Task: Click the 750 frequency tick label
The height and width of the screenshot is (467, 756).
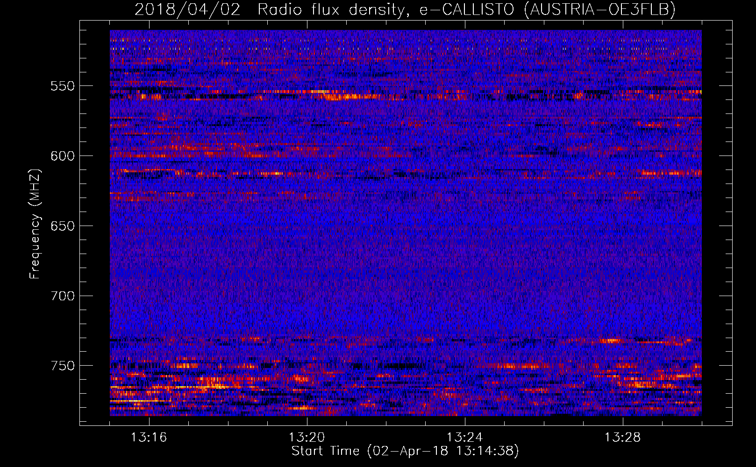Action: click(x=63, y=366)
